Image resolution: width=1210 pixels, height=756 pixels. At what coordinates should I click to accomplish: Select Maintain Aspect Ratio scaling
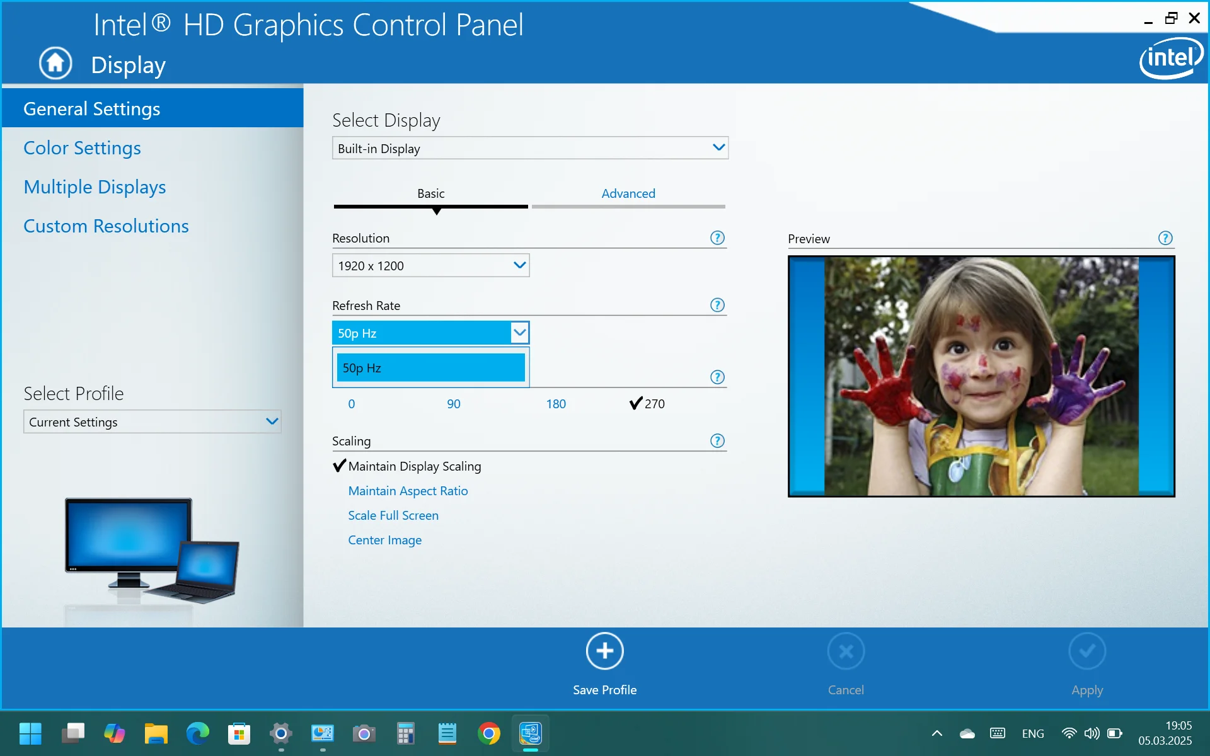coord(408,491)
